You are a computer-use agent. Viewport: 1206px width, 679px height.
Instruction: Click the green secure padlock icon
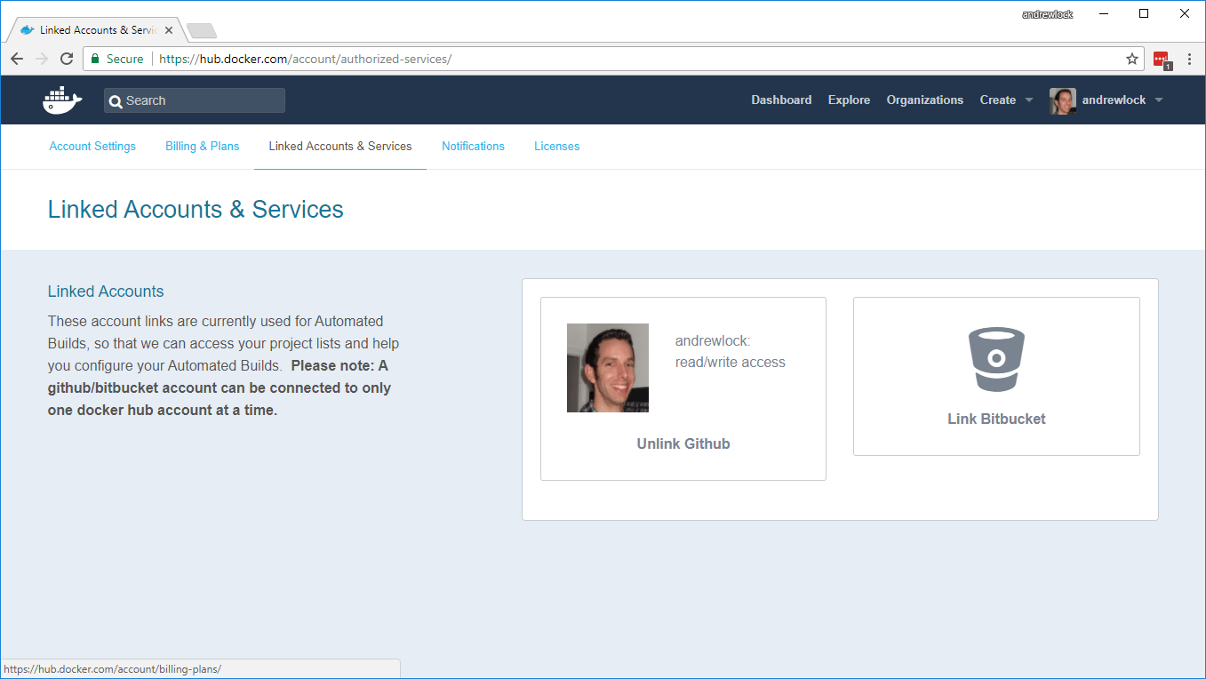(x=95, y=59)
